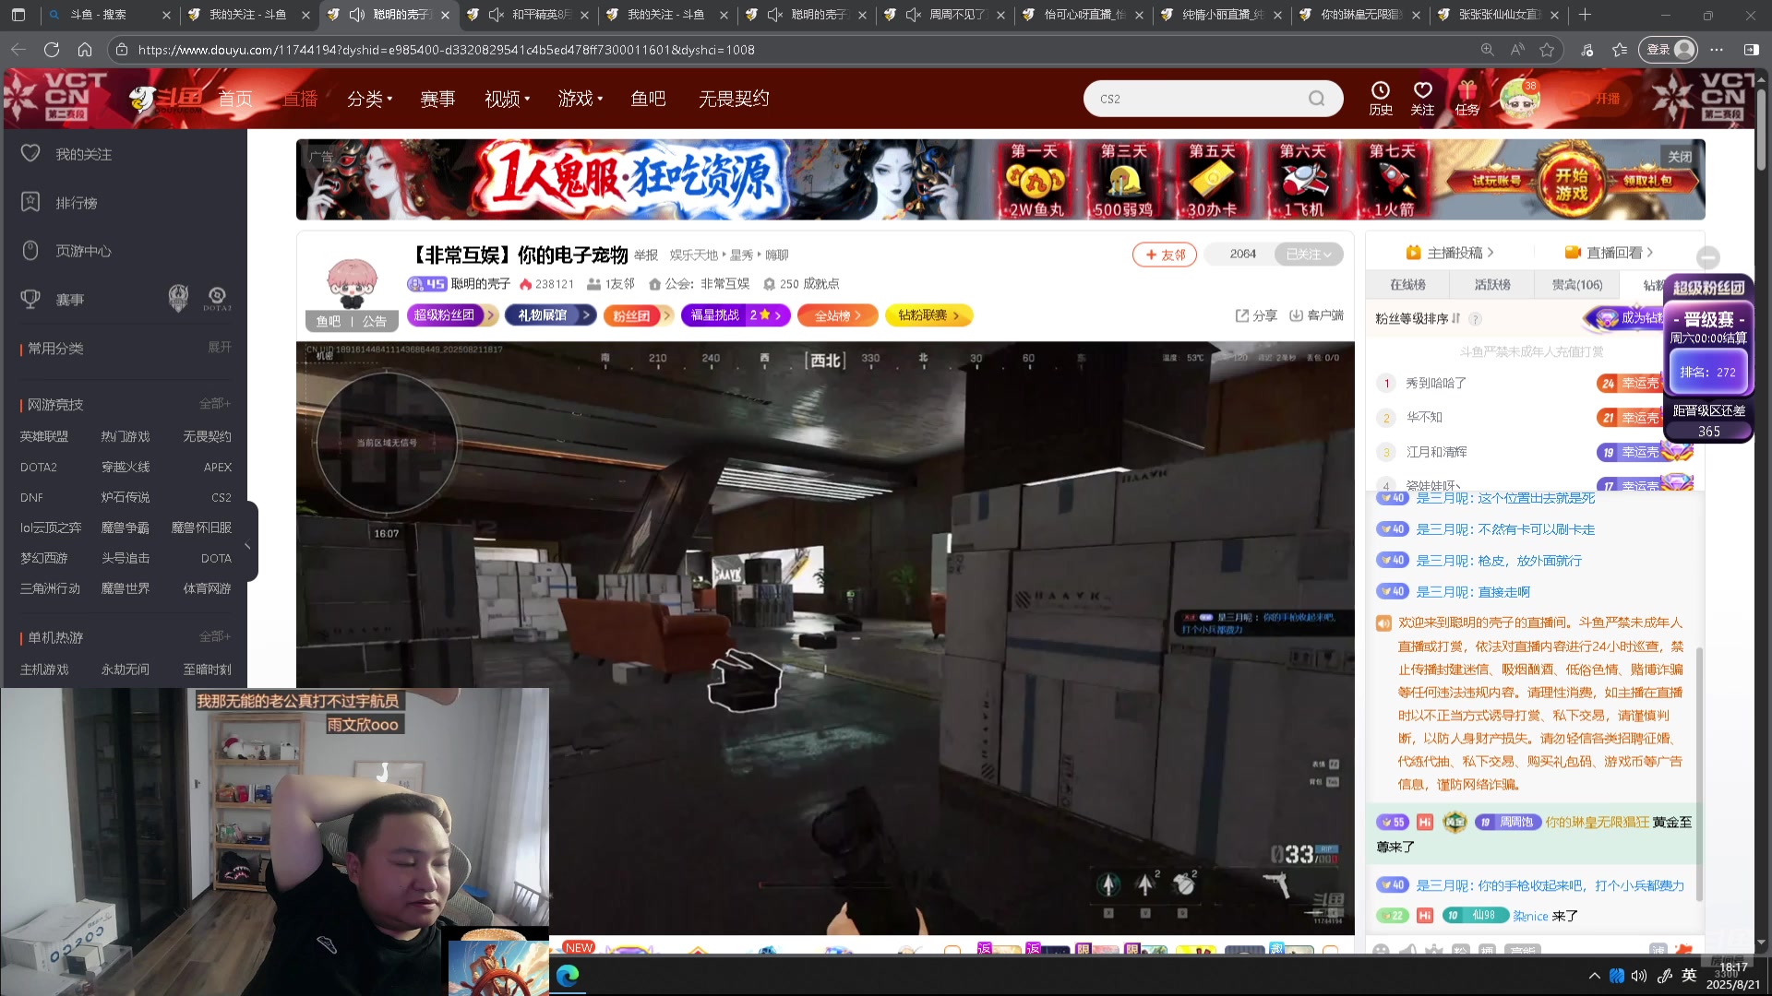Image resolution: width=1772 pixels, height=996 pixels.
Task: Expand 单机热游 全部+ list
Action: pyautogui.click(x=215, y=636)
